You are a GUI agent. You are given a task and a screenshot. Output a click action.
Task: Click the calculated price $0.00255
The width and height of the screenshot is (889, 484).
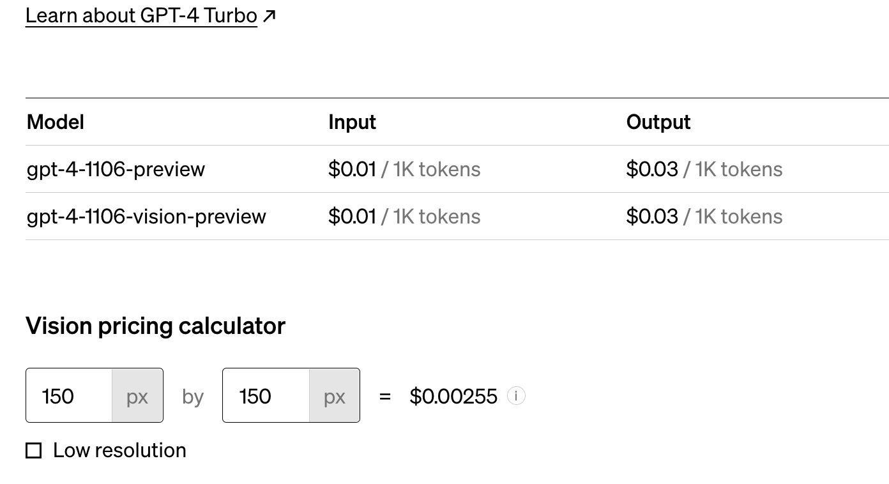(455, 396)
